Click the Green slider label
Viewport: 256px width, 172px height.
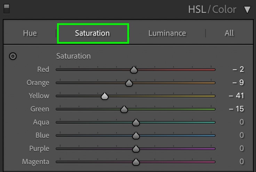coord(40,109)
